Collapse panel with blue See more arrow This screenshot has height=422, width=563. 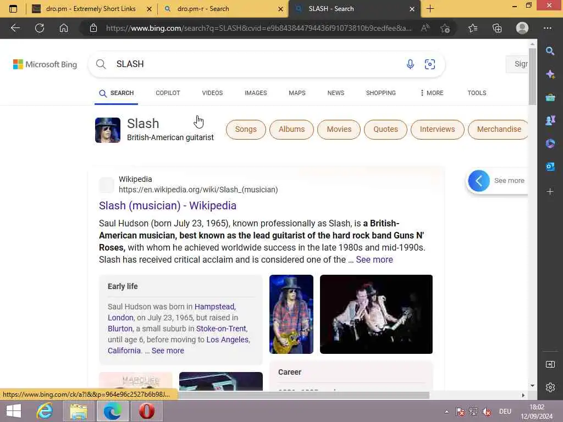click(x=479, y=181)
